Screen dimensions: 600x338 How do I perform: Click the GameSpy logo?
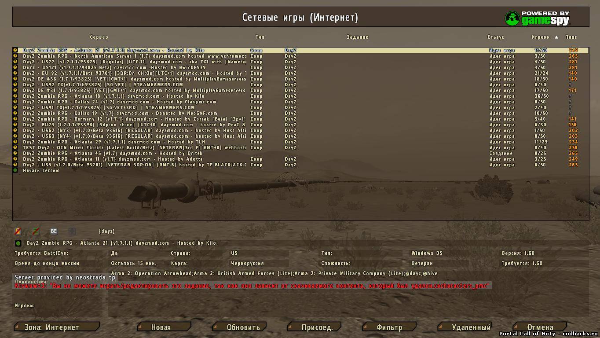tap(537, 18)
